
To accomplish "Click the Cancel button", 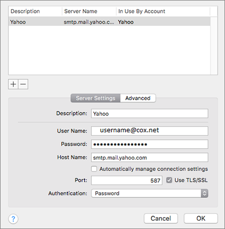I will [161, 219].
